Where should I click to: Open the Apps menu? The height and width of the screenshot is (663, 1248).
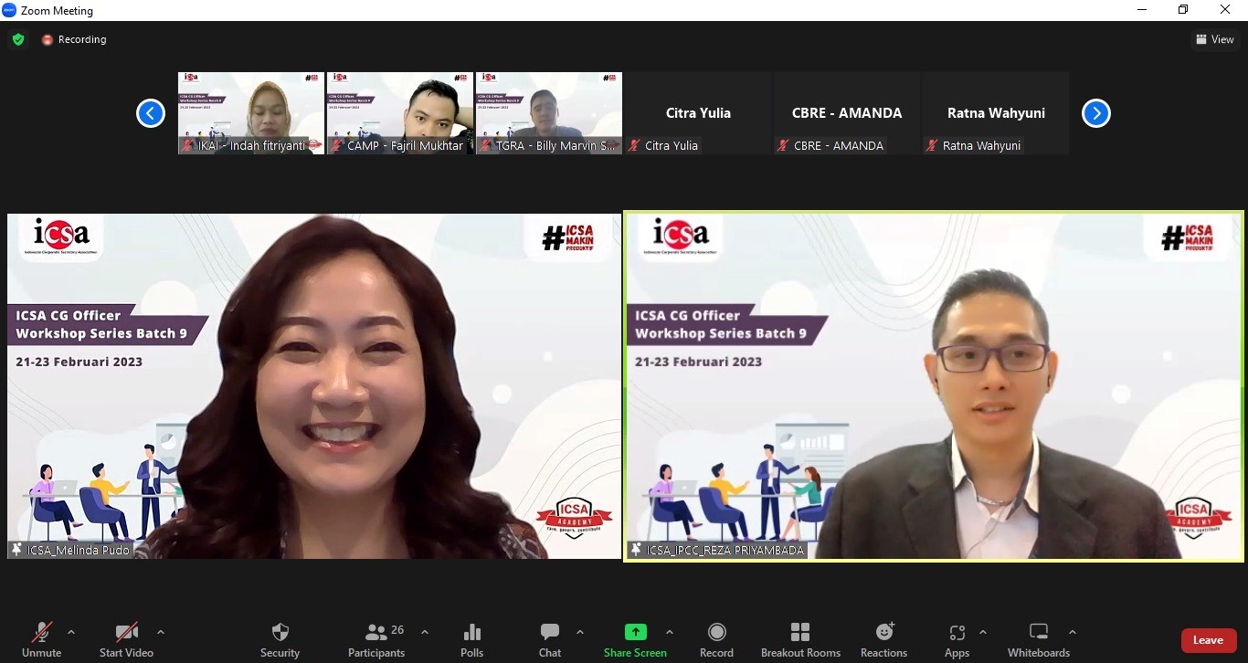click(x=957, y=639)
